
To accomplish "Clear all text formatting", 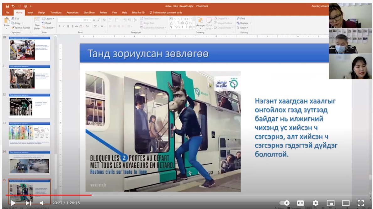I will coord(104,20).
